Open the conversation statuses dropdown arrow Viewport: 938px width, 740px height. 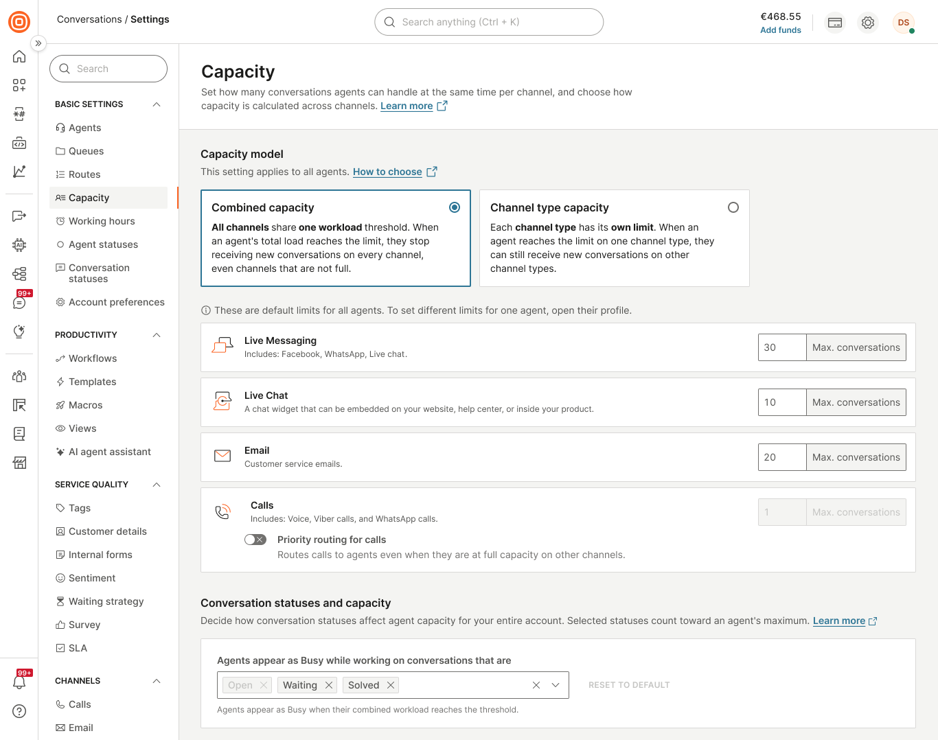556,685
